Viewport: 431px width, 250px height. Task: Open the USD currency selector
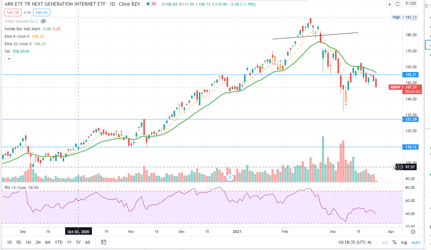[x=413, y=3]
